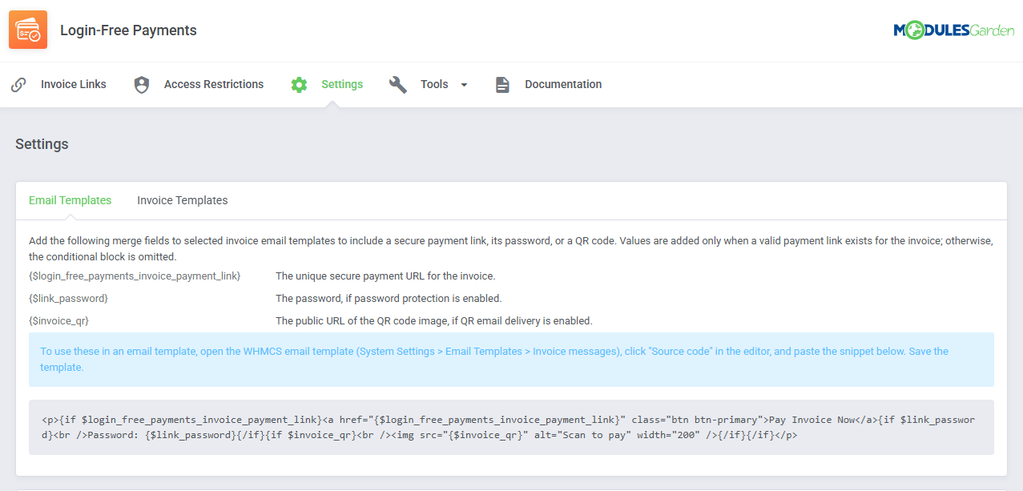Click the Invoice Links chain icon
The width and height of the screenshot is (1023, 491).
[18, 85]
